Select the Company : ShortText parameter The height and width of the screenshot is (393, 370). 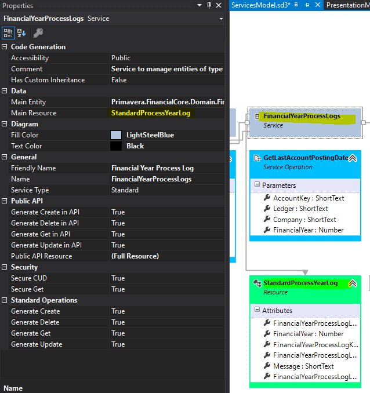pos(304,220)
